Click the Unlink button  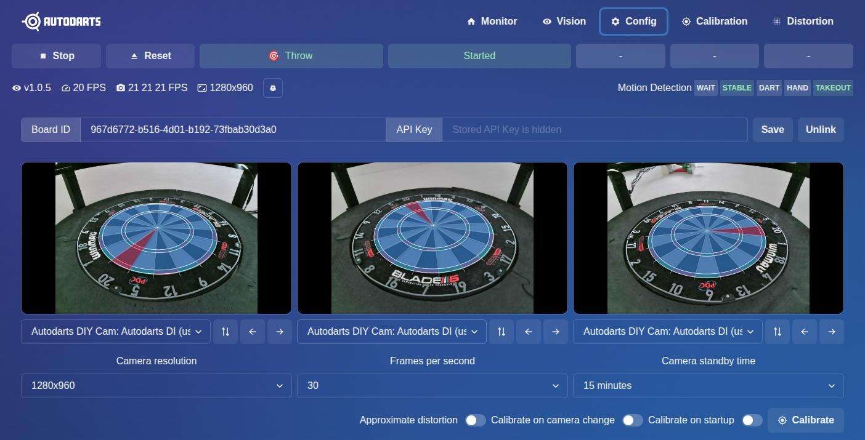tap(821, 130)
